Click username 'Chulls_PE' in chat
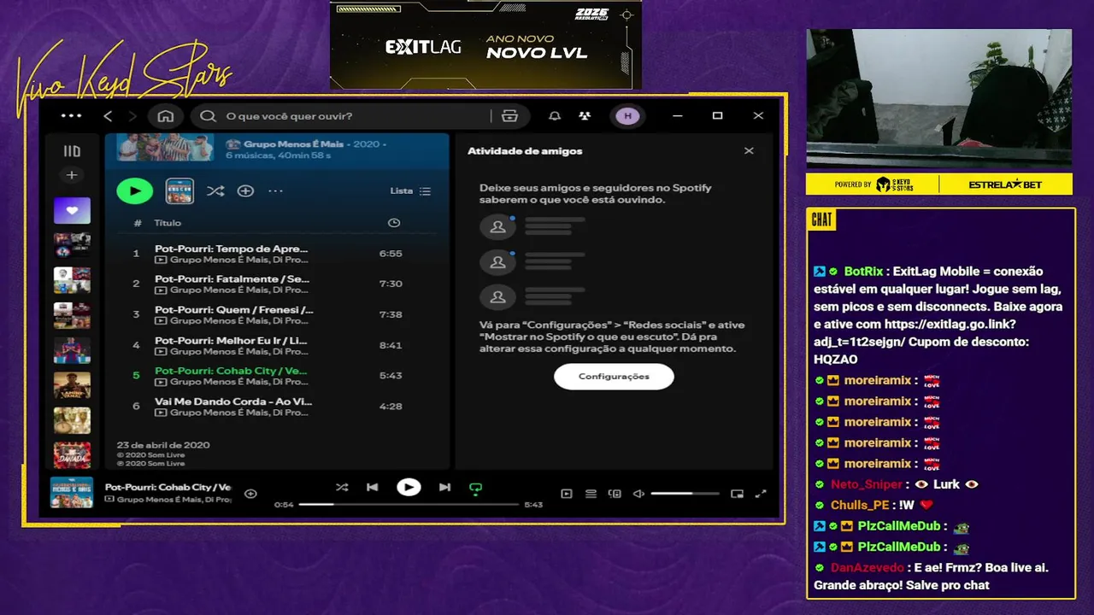 coord(860,505)
